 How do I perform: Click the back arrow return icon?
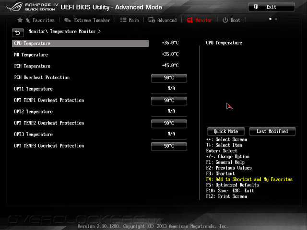pos(18,33)
